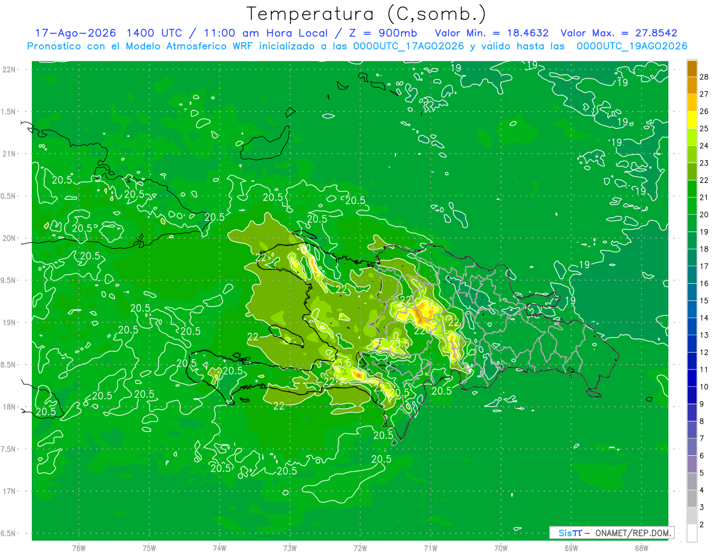The image size is (720, 556).
Task: Click the '68W' longitude axis label
Action: pyautogui.click(x=641, y=548)
